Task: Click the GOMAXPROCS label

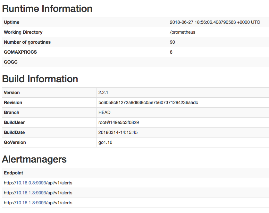Action: click(x=20, y=52)
